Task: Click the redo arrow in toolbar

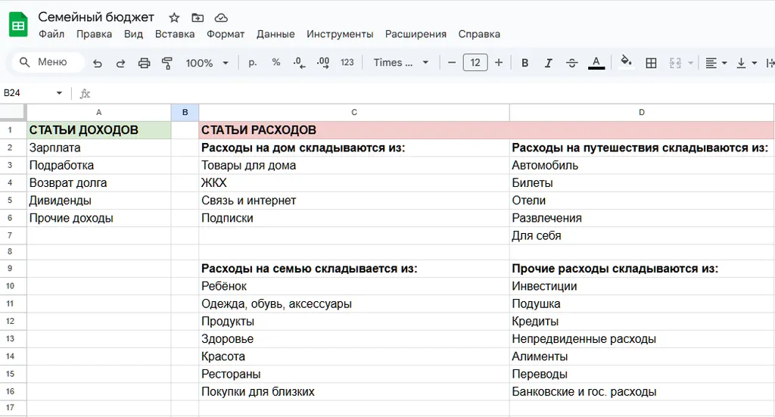Action: (120, 63)
